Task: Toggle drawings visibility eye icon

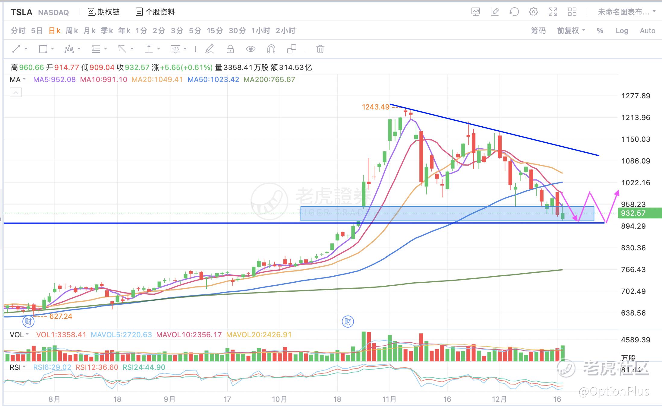Action: [251, 49]
